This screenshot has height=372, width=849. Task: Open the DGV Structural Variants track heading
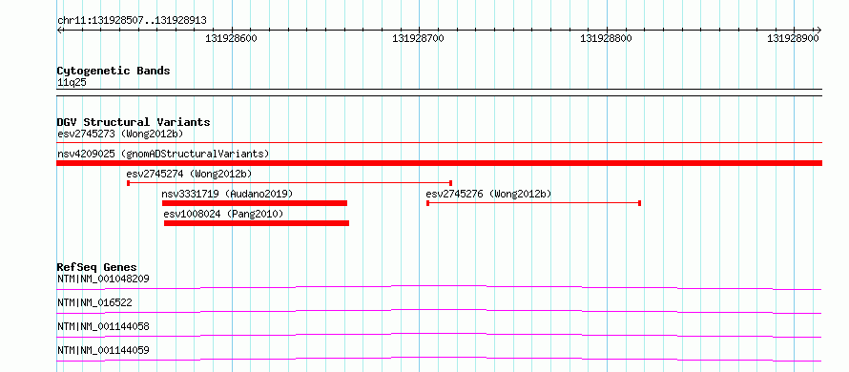point(134,122)
